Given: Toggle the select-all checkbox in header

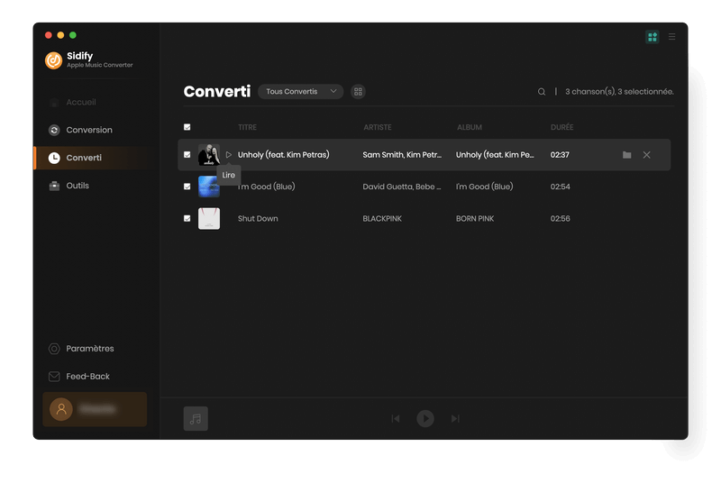Looking at the screenshot, I should coord(187,127).
